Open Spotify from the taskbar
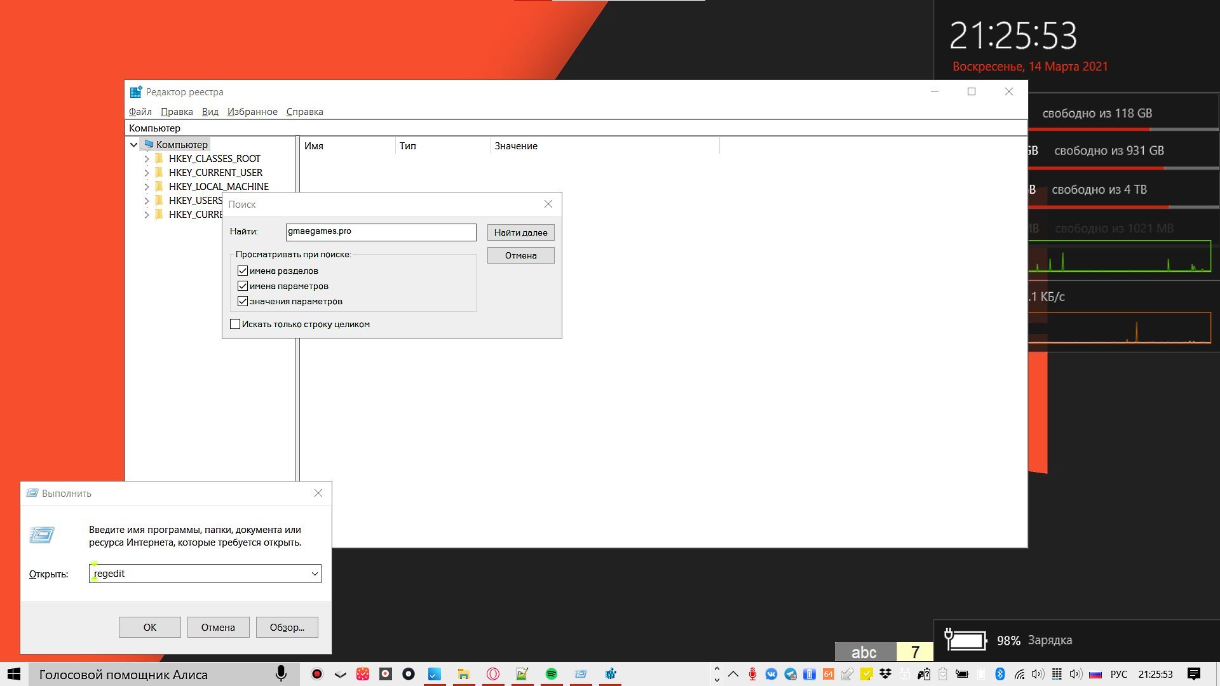Image resolution: width=1220 pixels, height=686 pixels. [x=551, y=674]
